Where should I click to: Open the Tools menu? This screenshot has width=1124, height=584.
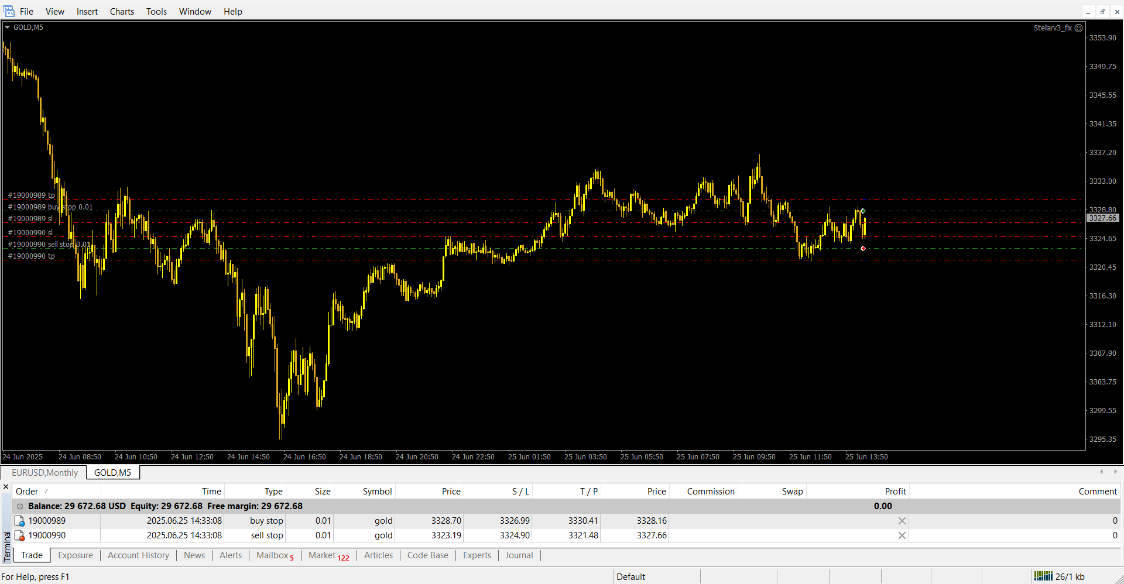(156, 12)
